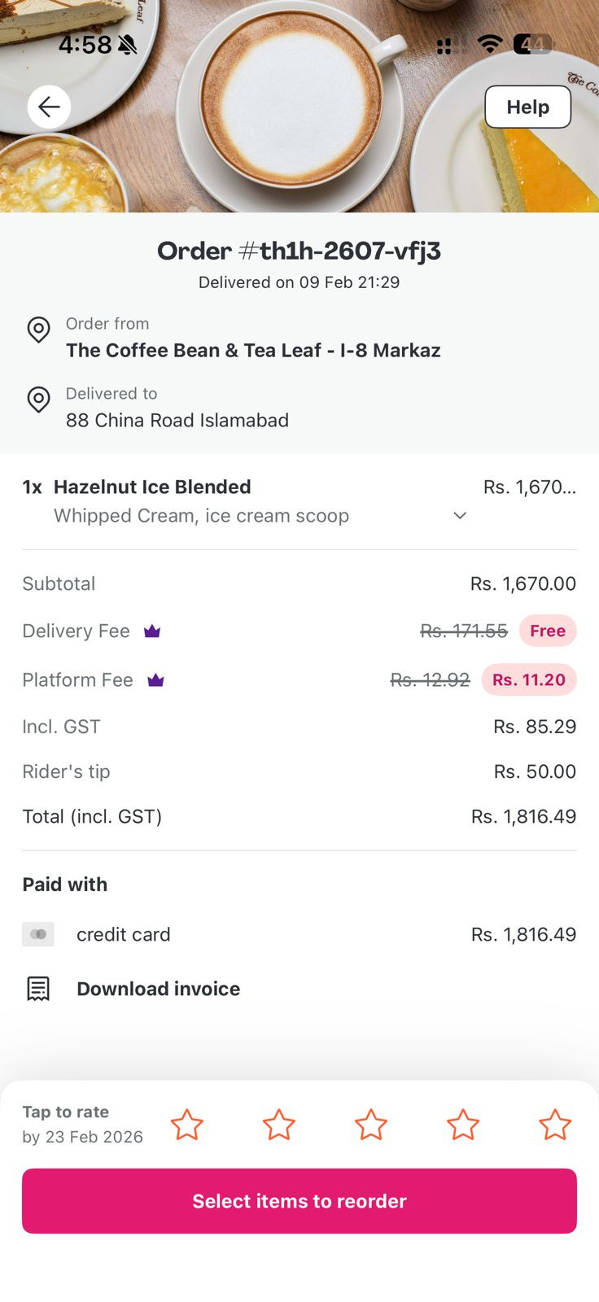Tap the invoice receipt icon
Screen dimensions: 599x1302
click(38, 989)
